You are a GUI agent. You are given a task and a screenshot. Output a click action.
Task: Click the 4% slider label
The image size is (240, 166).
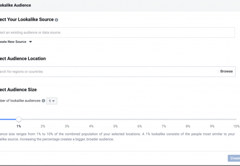[x=91, y=126]
